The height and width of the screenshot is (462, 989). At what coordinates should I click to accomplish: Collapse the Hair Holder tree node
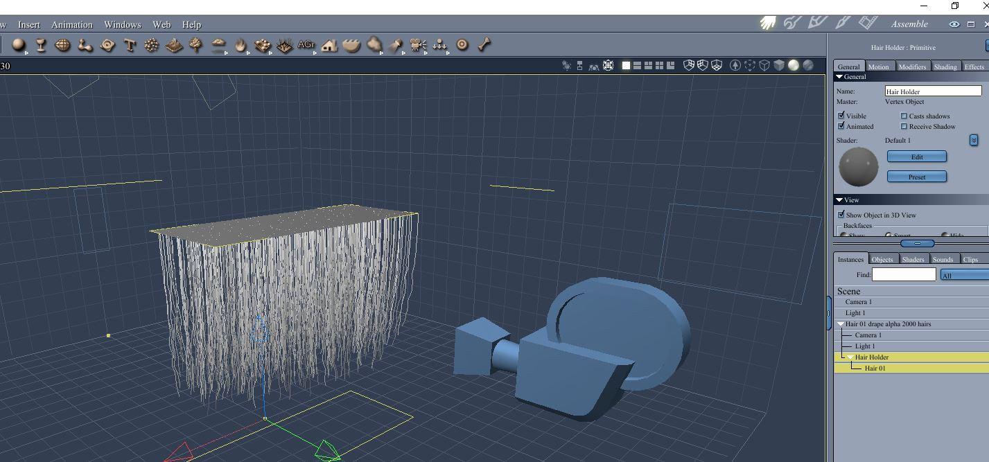[850, 357]
